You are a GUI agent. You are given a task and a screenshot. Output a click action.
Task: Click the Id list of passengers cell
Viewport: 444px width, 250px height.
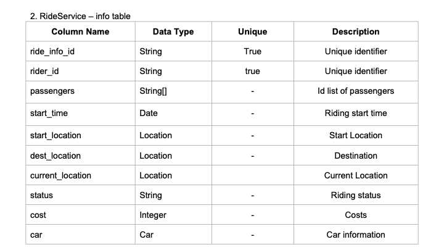click(356, 92)
